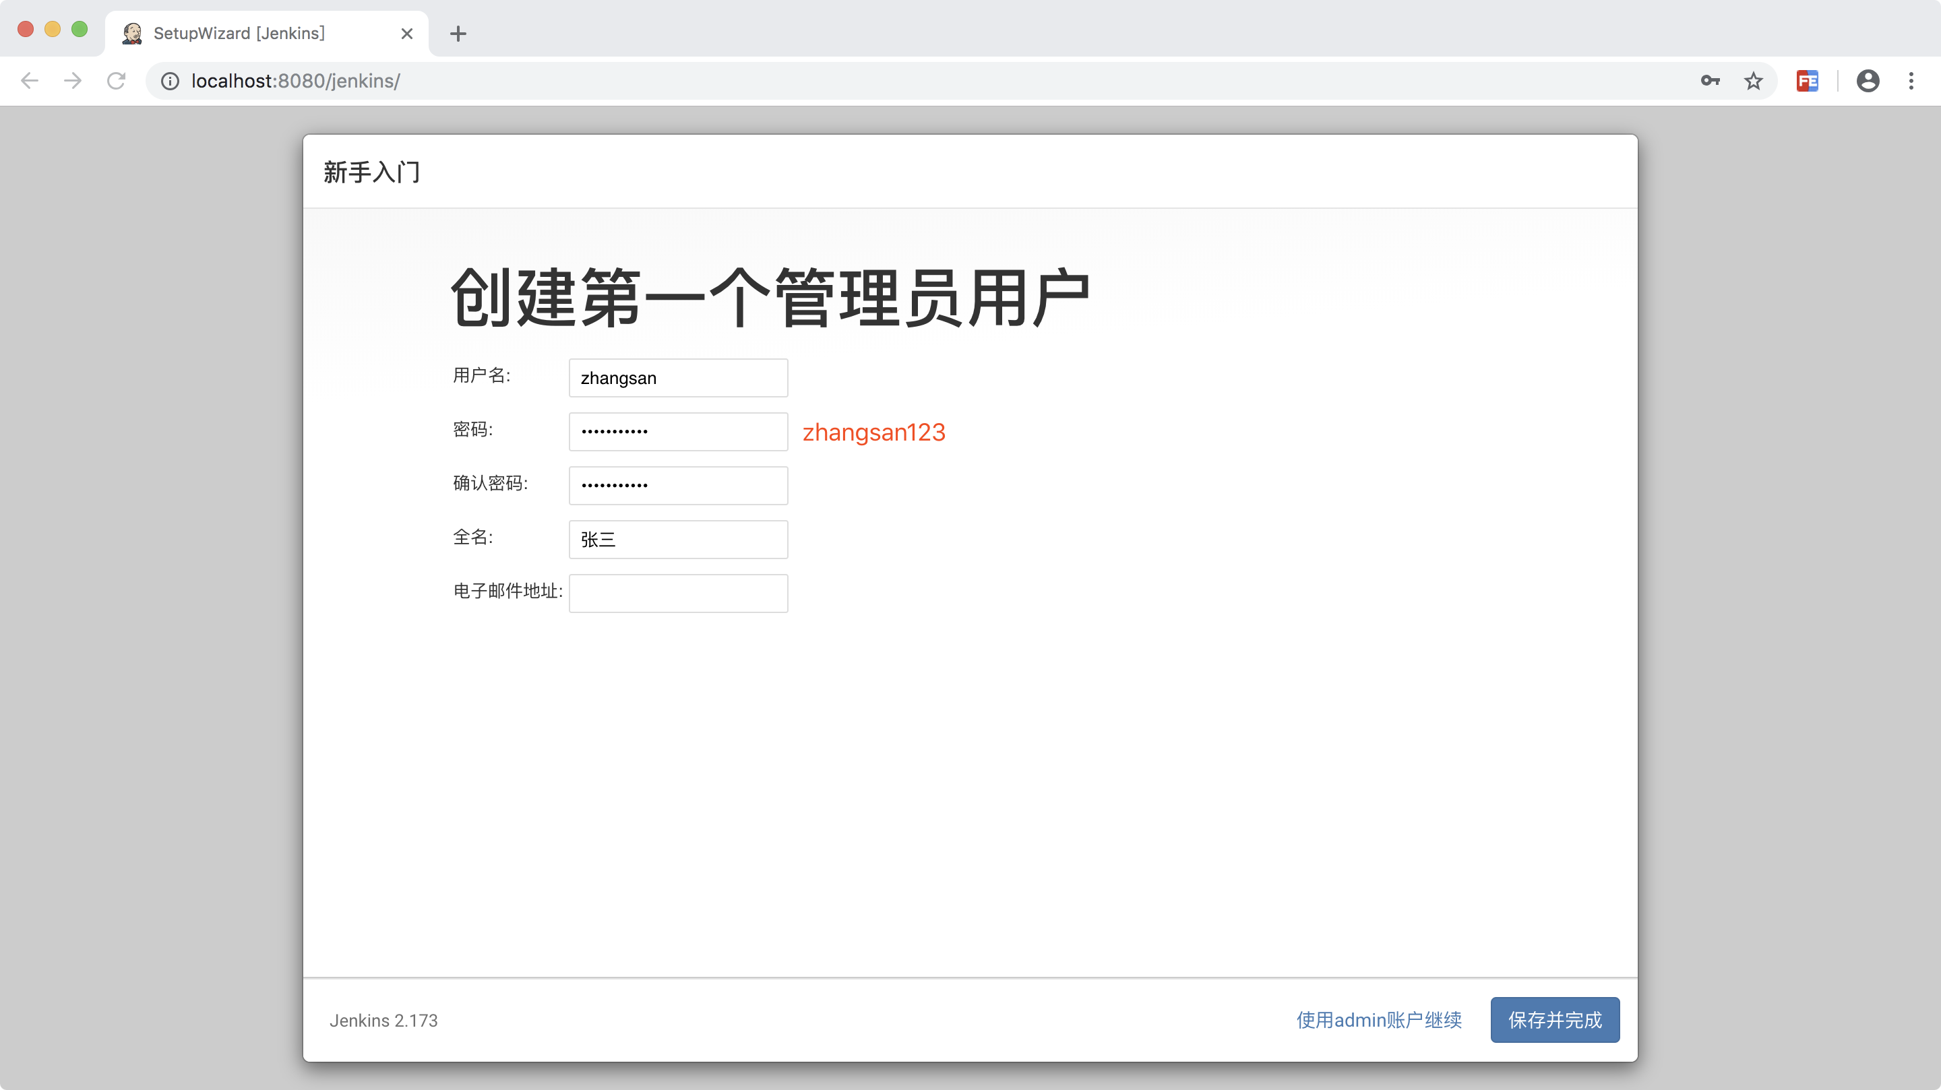Viewport: 1941px width, 1090px height.
Task: Click the browser back arrow
Action: pyautogui.click(x=30, y=81)
